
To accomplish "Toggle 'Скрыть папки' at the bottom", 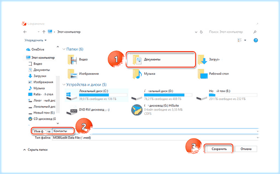I will [35, 150].
